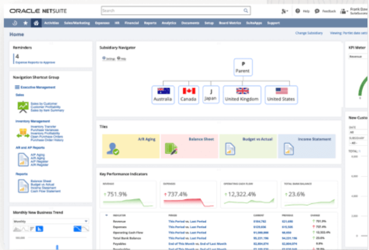Open the Cash Flow Statement shortcut link
This screenshot has width=369, height=250.
click(x=45, y=191)
